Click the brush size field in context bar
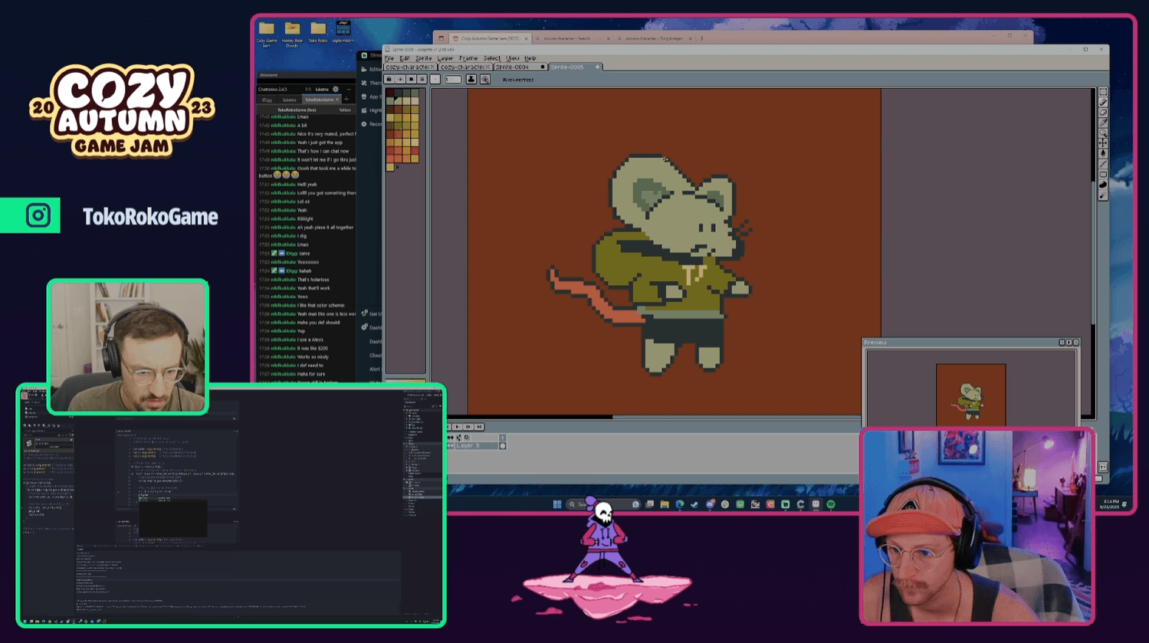 pos(453,79)
